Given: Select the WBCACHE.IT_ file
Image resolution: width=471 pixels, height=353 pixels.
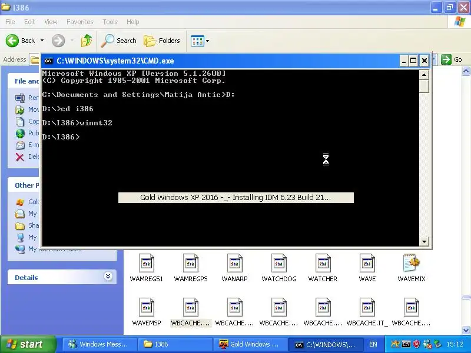Looking at the screenshot, I should pyautogui.click(x=367, y=312).
